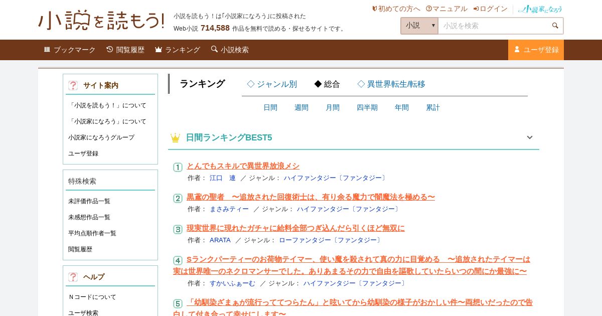Open genre ハイファンタジー for rank 2 novel
This screenshot has width=602, height=316.
[349, 209]
